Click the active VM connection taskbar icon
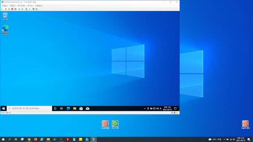Image resolution: width=253 pixels, height=142 pixels. 94,139
